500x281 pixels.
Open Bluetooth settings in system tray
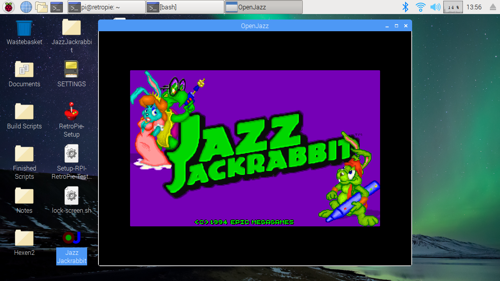(x=405, y=7)
